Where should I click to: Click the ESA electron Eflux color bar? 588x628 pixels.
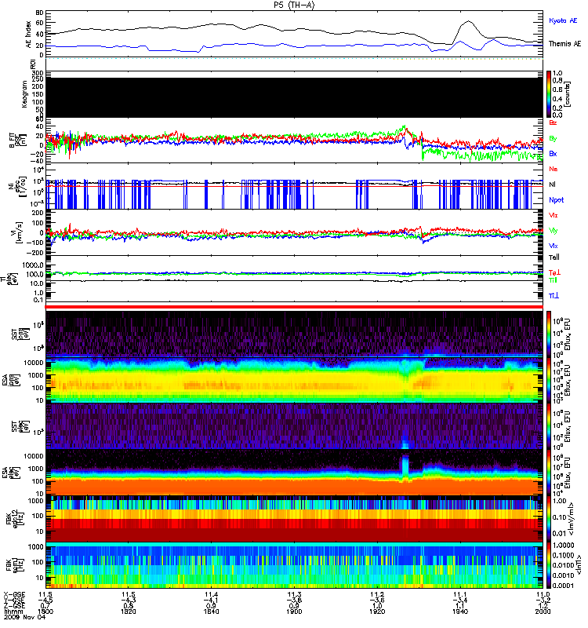tap(549, 473)
